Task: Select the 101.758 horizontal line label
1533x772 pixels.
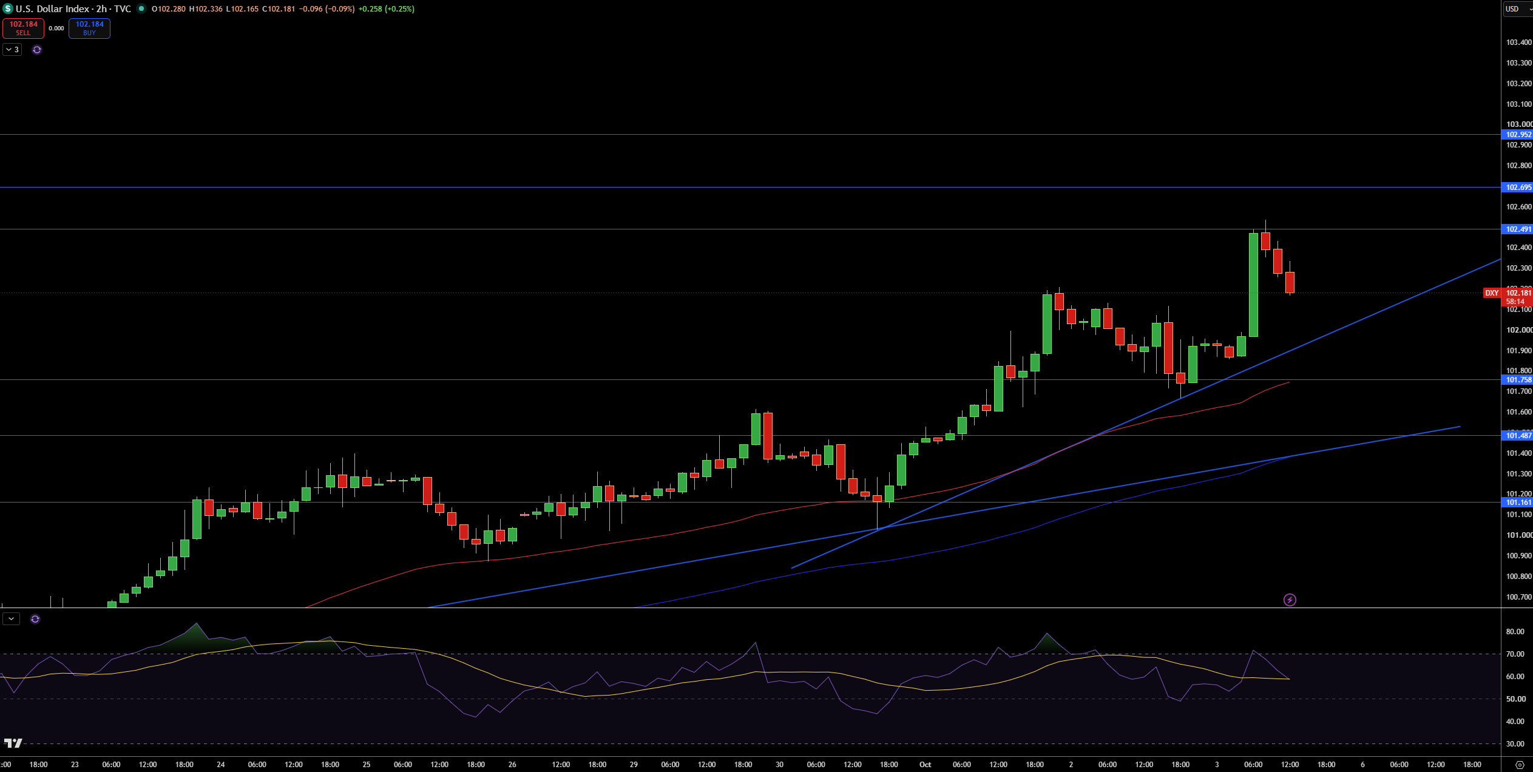Action: pos(1517,380)
